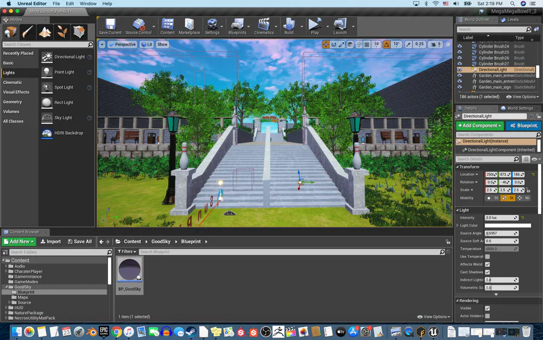Open World Outliner View Options dropdown
This screenshot has width=543, height=340.
[523, 97]
